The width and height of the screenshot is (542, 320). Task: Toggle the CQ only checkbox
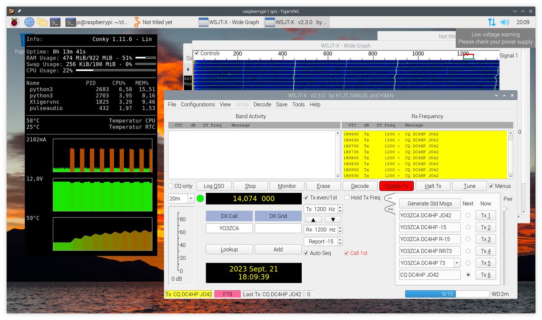[x=171, y=186]
